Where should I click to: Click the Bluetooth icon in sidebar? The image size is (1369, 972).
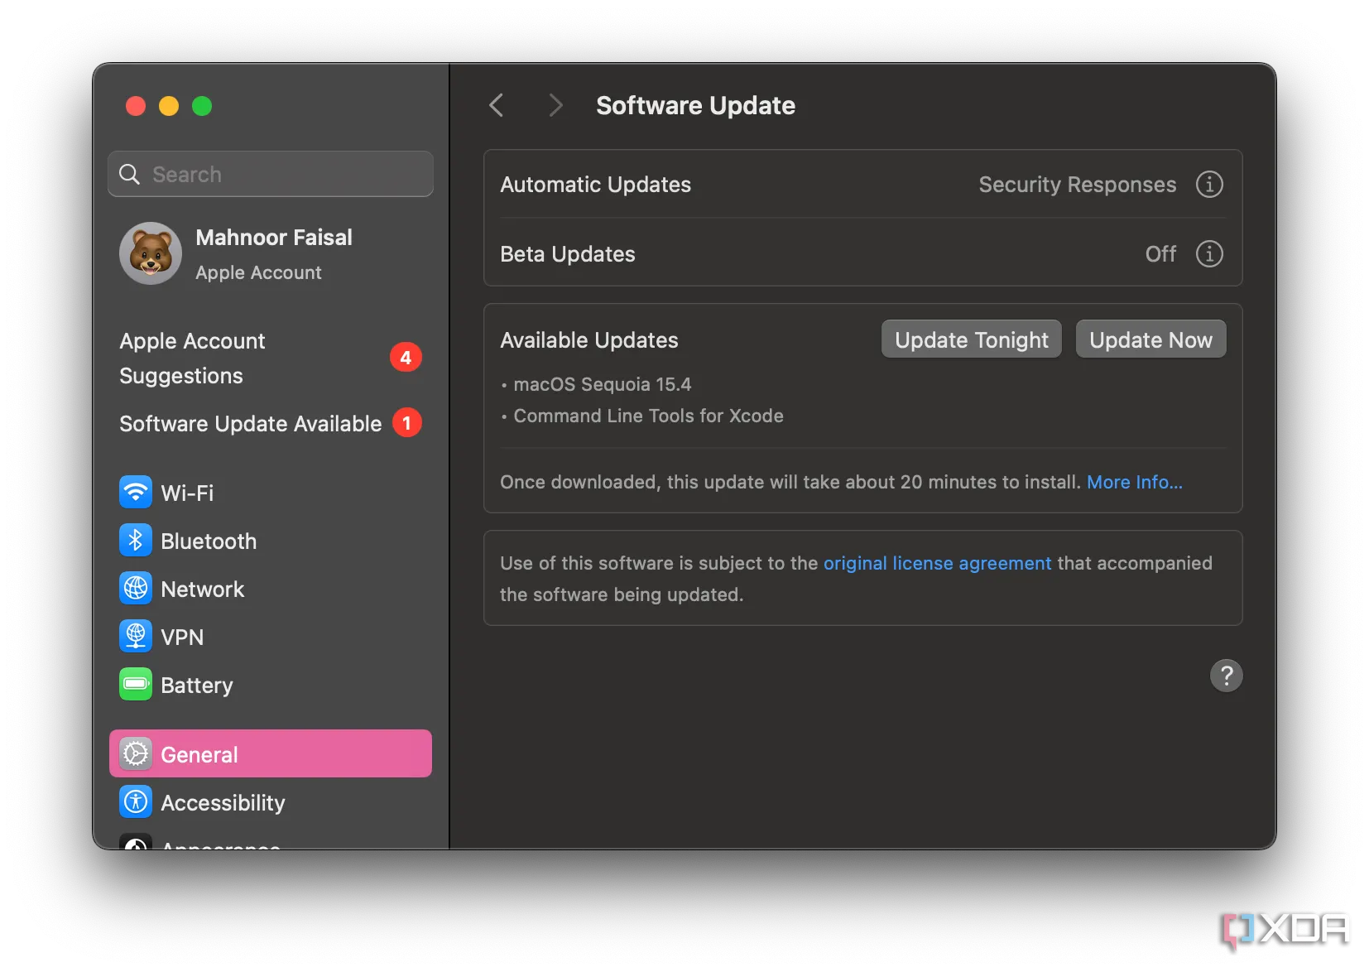(136, 541)
